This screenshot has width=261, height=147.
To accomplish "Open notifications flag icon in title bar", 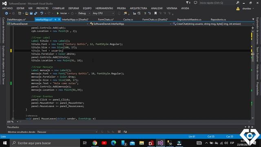I will (188, 3).
